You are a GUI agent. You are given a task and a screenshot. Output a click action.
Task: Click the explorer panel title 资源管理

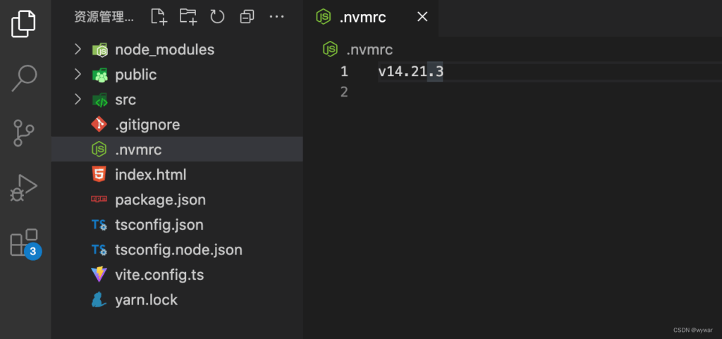[x=104, y=18]
